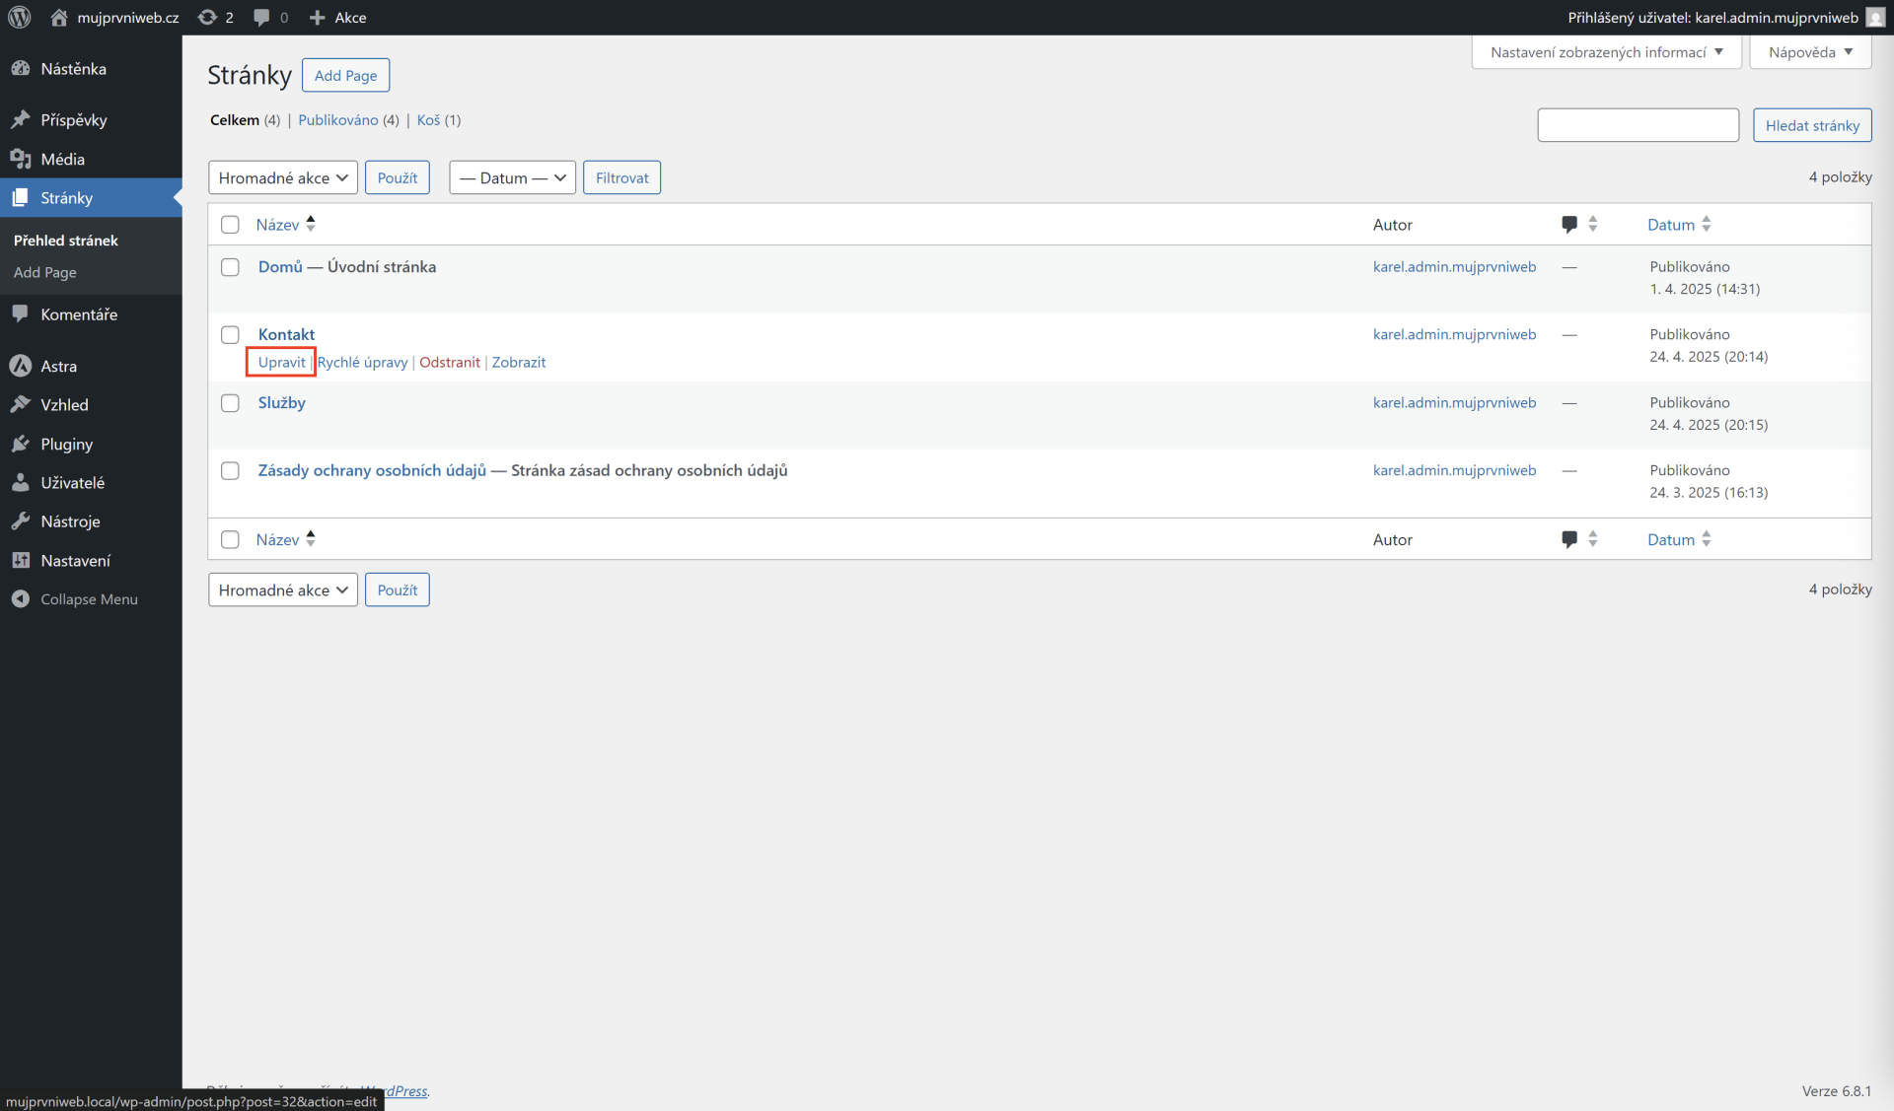The width and height of the screenshot is (1894, 1111).
Task: Focus the page search input field
Action: pyautogui.click(x=1638, y=125)
